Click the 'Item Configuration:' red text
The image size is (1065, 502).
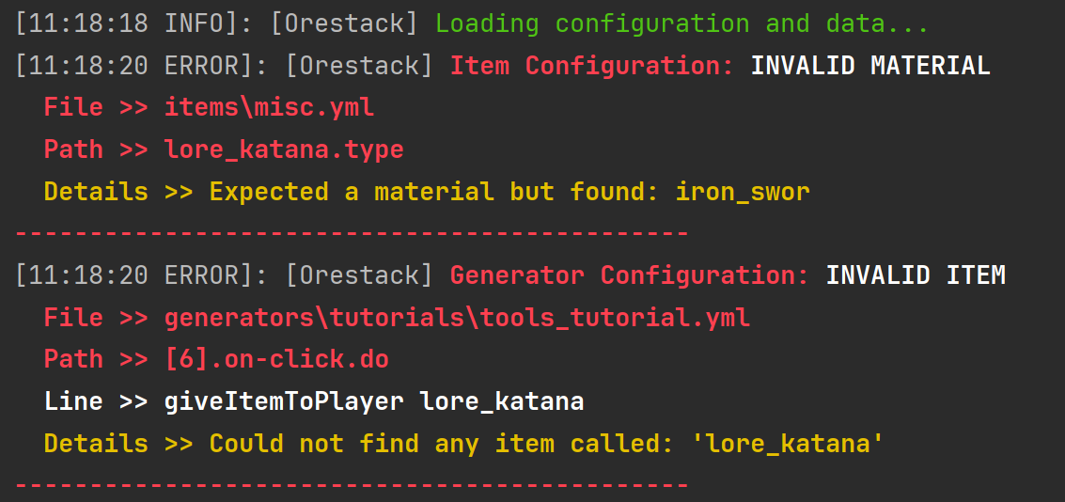[592, 66]
